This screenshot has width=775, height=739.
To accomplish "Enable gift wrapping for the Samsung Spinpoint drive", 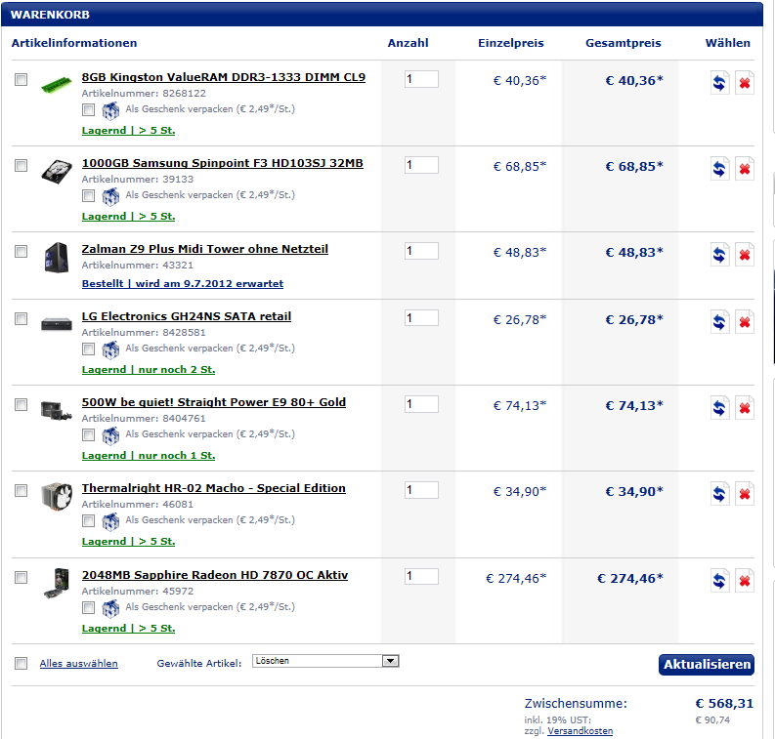I will click(89, 195).
